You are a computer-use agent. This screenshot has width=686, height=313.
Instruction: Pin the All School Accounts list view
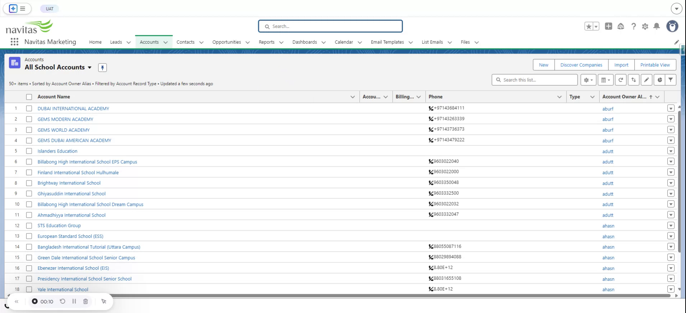pyautogui.click(x=102, y=67)
